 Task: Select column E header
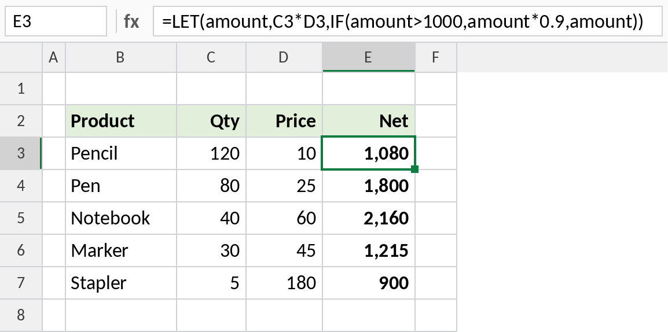pos(369,57)
